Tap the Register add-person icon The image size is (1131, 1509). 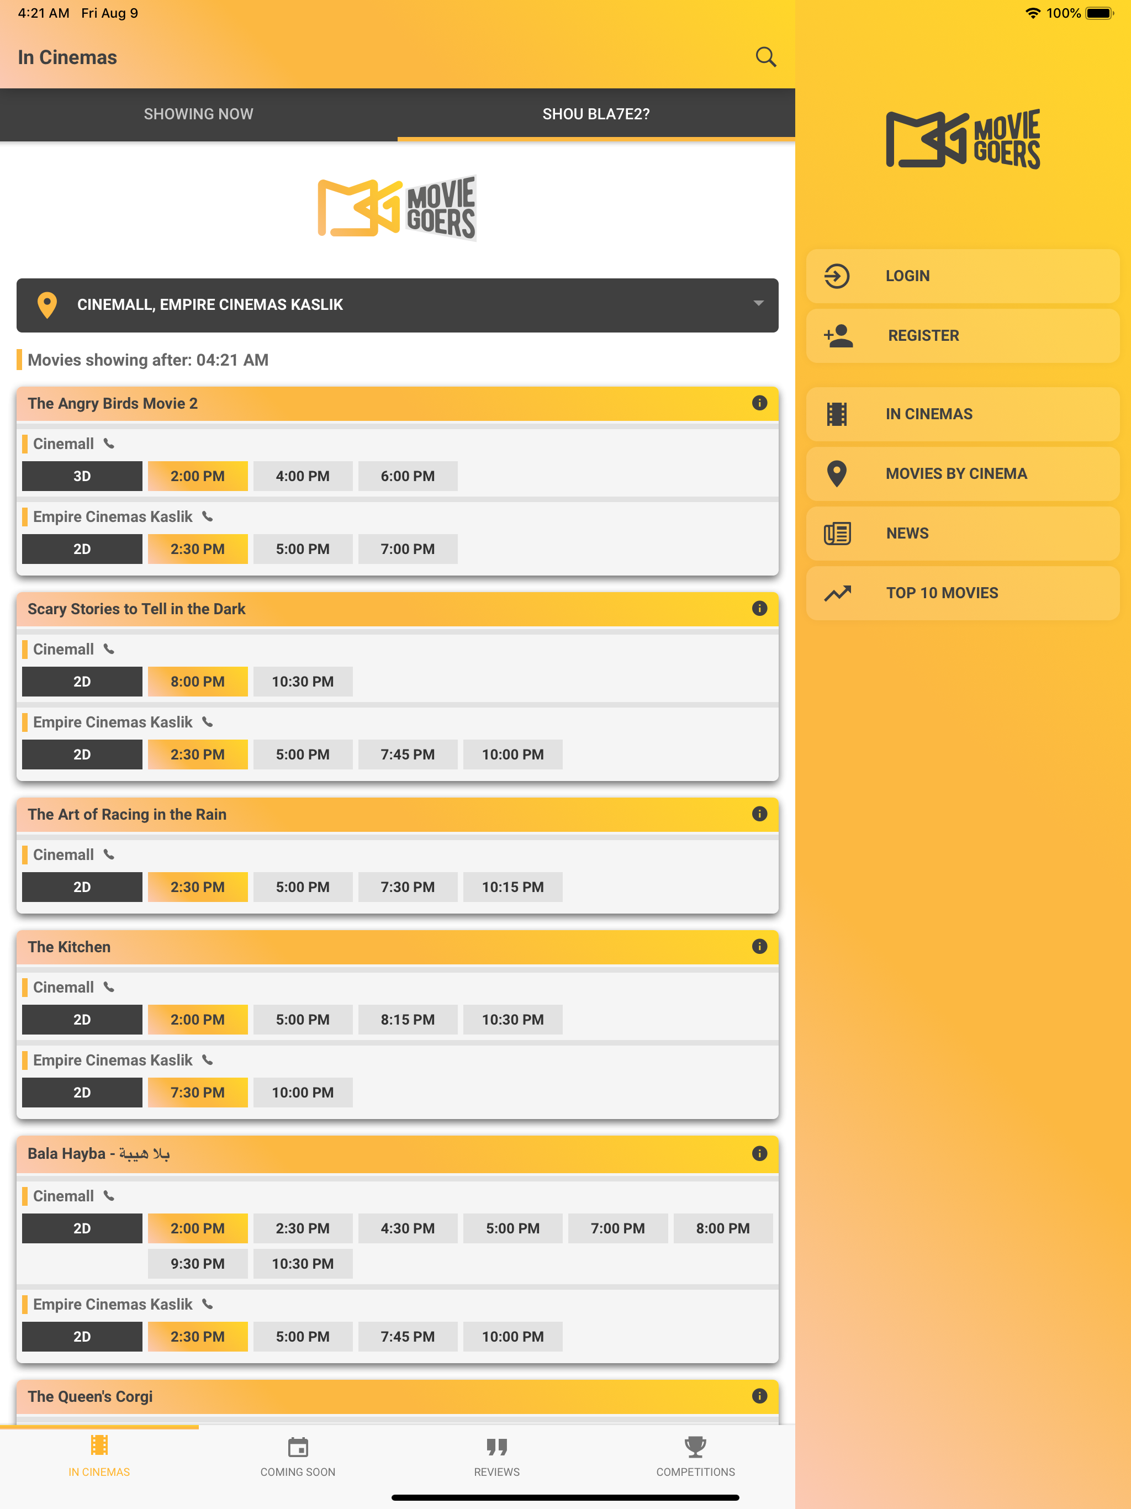click(838, 336)
